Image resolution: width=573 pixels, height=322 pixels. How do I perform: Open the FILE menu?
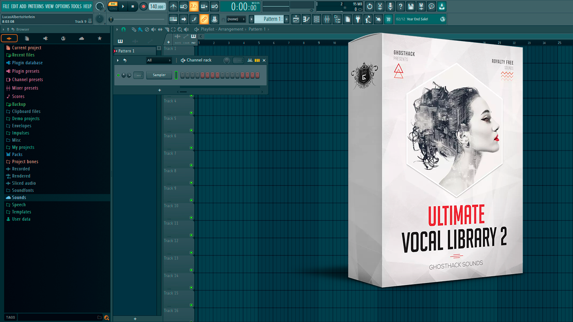[6, 6]
